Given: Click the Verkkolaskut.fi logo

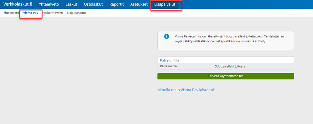Looking at the screenshot, I should pos(18,4).
